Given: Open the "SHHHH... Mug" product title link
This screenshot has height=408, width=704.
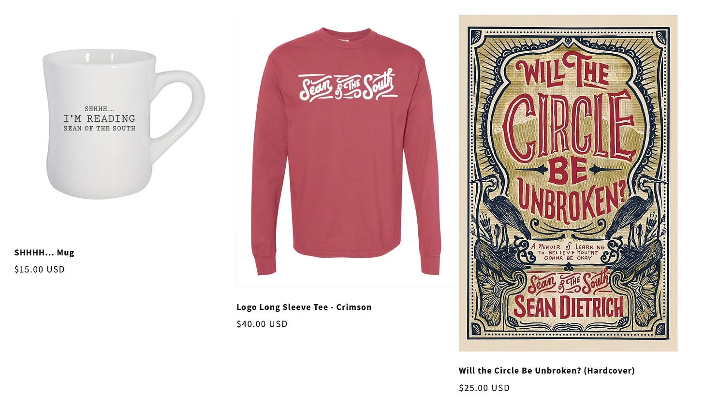Looking at the screenshot, I should click(44, 252).
